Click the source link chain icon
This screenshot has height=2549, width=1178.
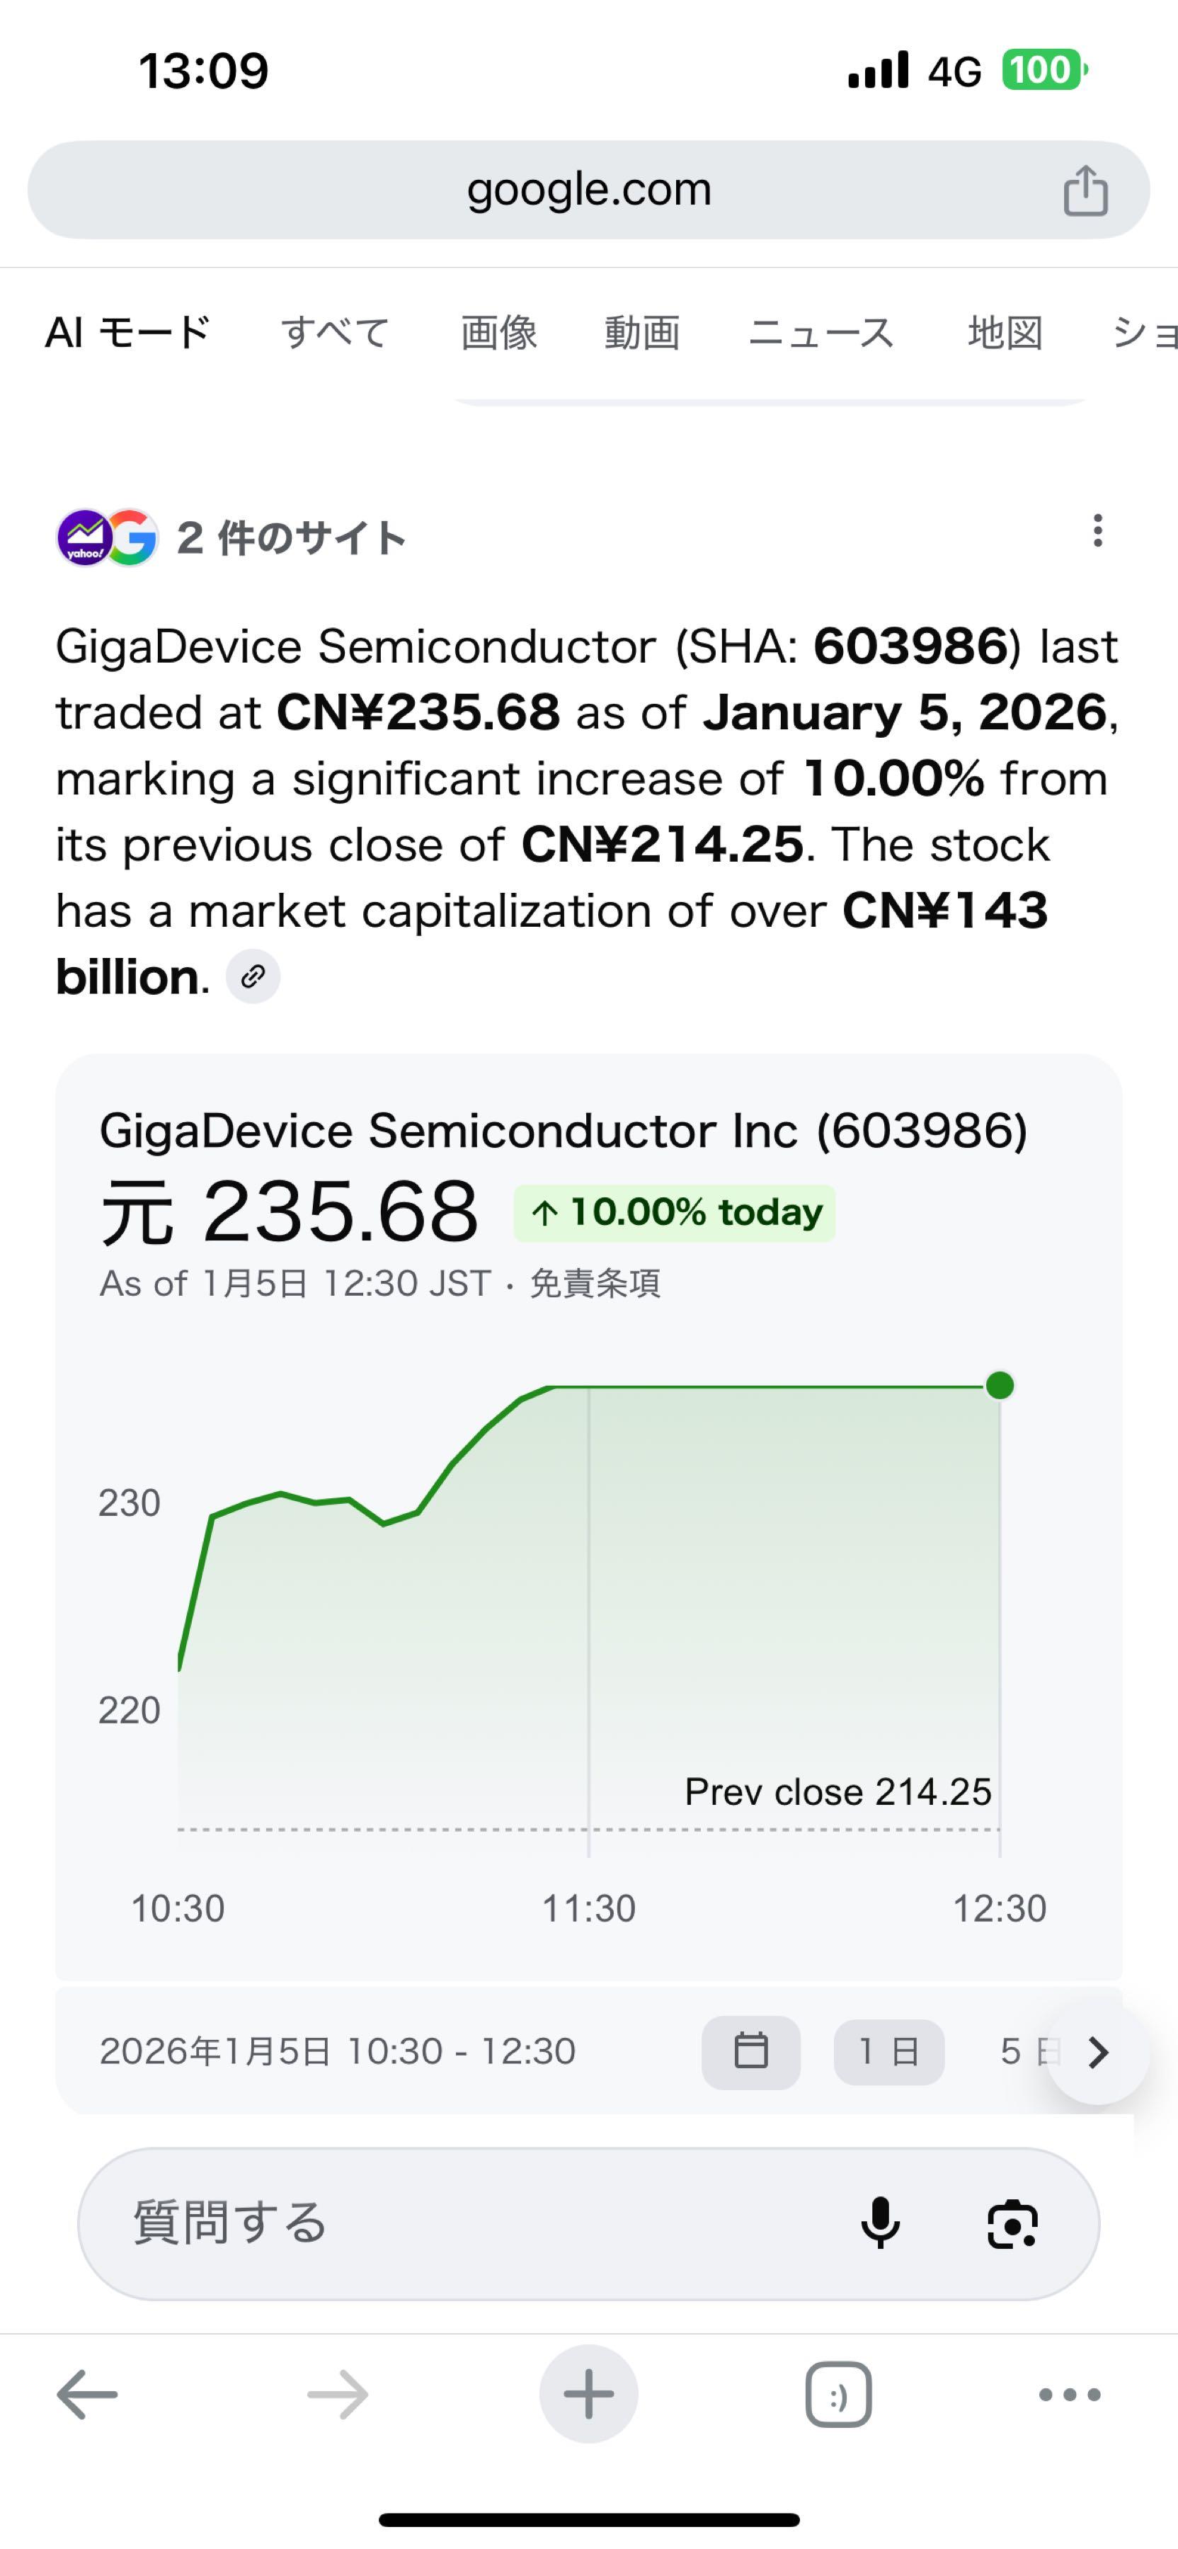point(253,976)
